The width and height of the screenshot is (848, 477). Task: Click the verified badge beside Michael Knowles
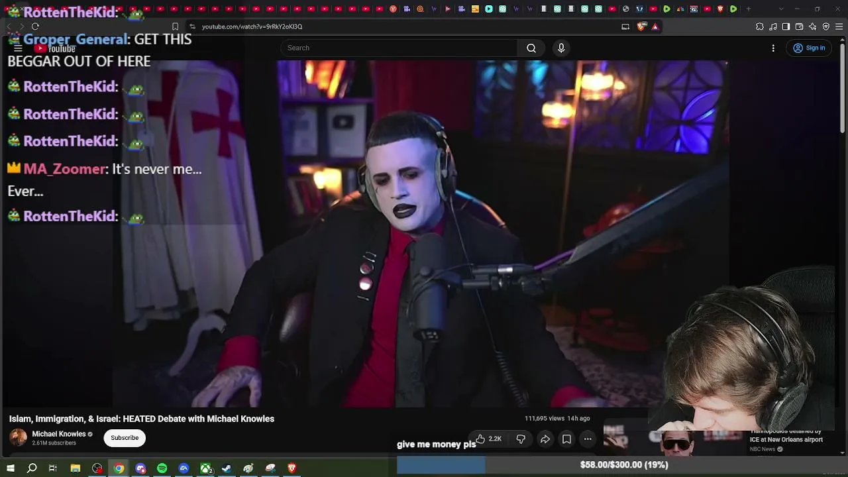[x=90, y=435]
